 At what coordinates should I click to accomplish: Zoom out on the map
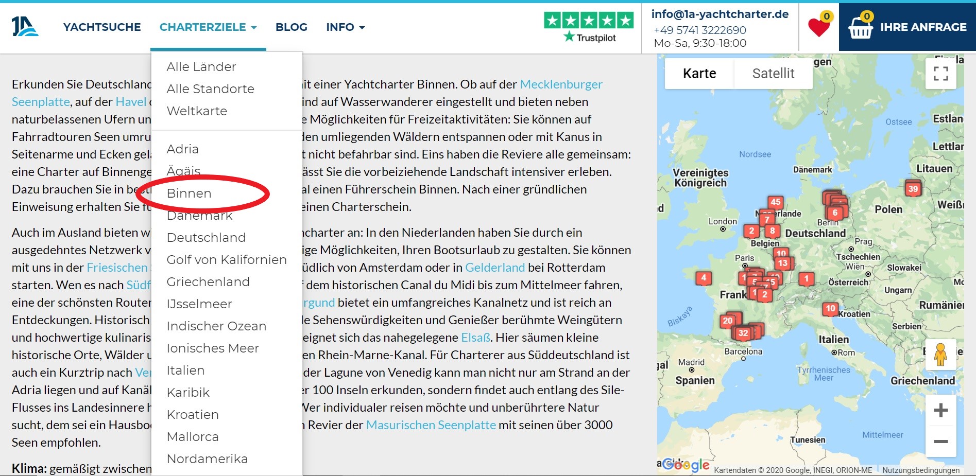940,442
